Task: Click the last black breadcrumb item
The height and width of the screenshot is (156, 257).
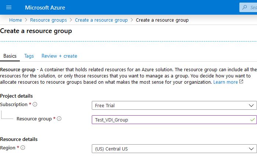Action: (x=162, y=20)
